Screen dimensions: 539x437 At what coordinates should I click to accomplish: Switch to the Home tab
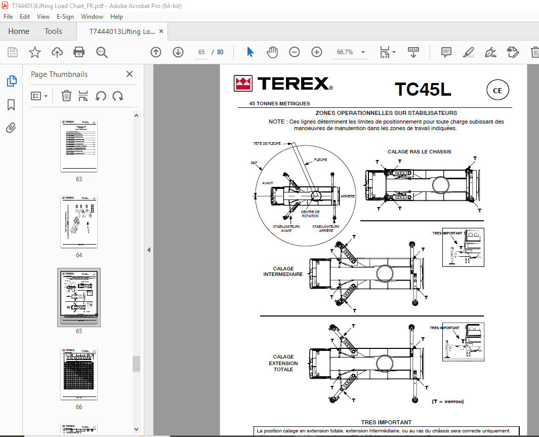tap(19, 31)
